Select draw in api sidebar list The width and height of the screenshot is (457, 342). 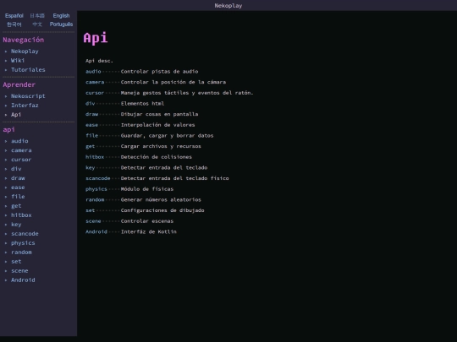point(18,178)
